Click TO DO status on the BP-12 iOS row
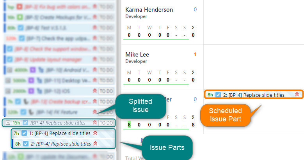 106,91
